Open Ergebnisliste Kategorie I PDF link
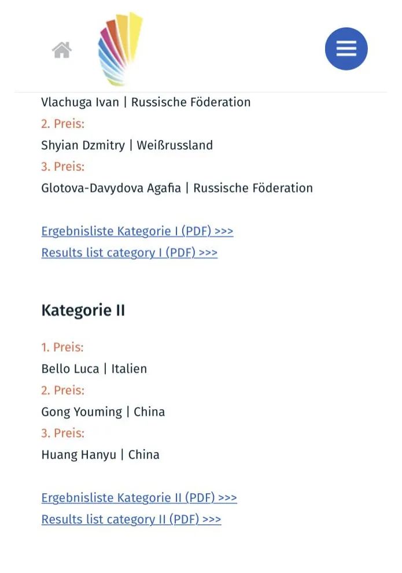Screen dimensions: 402x573 click(137, 231)
